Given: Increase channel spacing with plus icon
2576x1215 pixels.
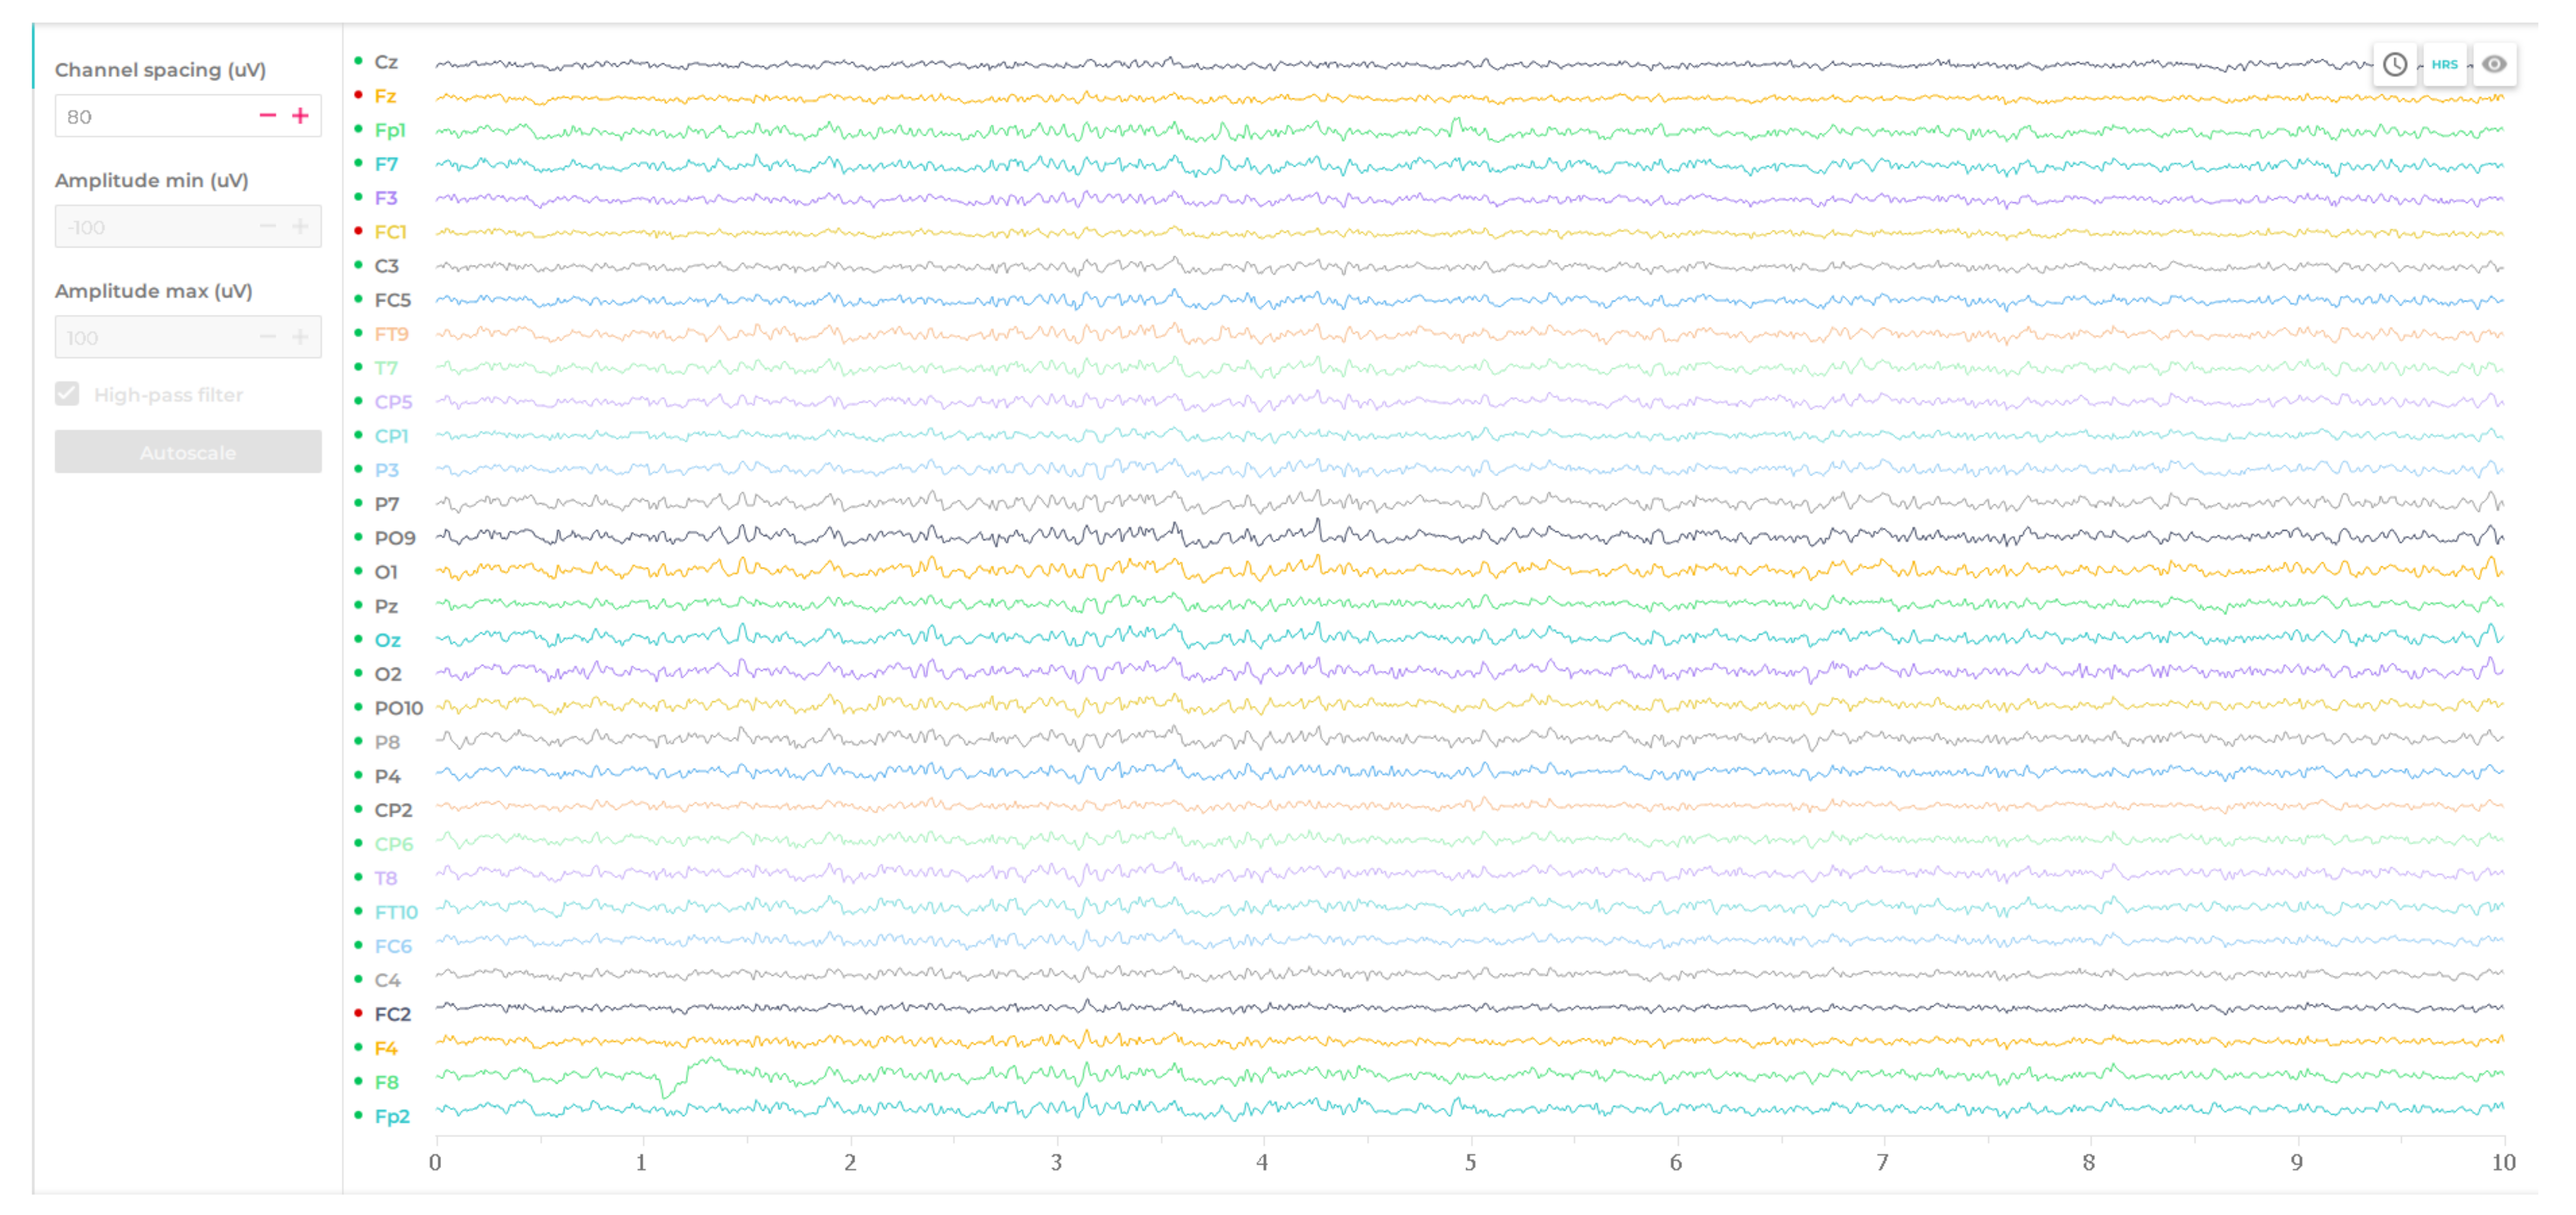Looking at the screenshot, I should (300, 116).
